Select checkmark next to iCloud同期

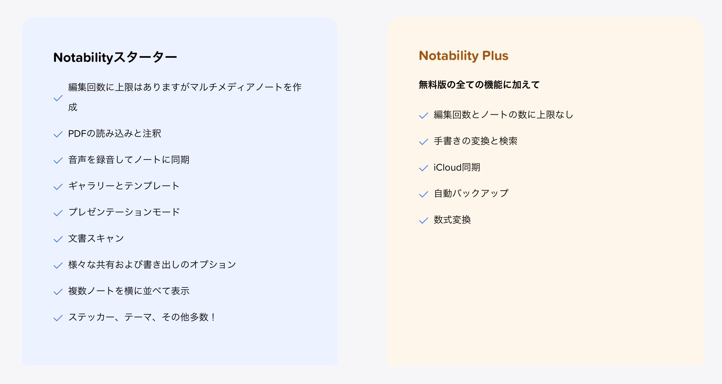(423, 168)
